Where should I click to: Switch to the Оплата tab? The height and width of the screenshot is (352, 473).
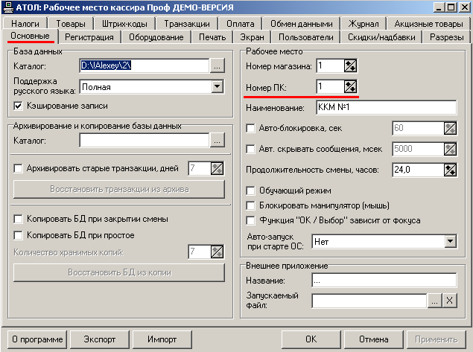coord(241,24)
